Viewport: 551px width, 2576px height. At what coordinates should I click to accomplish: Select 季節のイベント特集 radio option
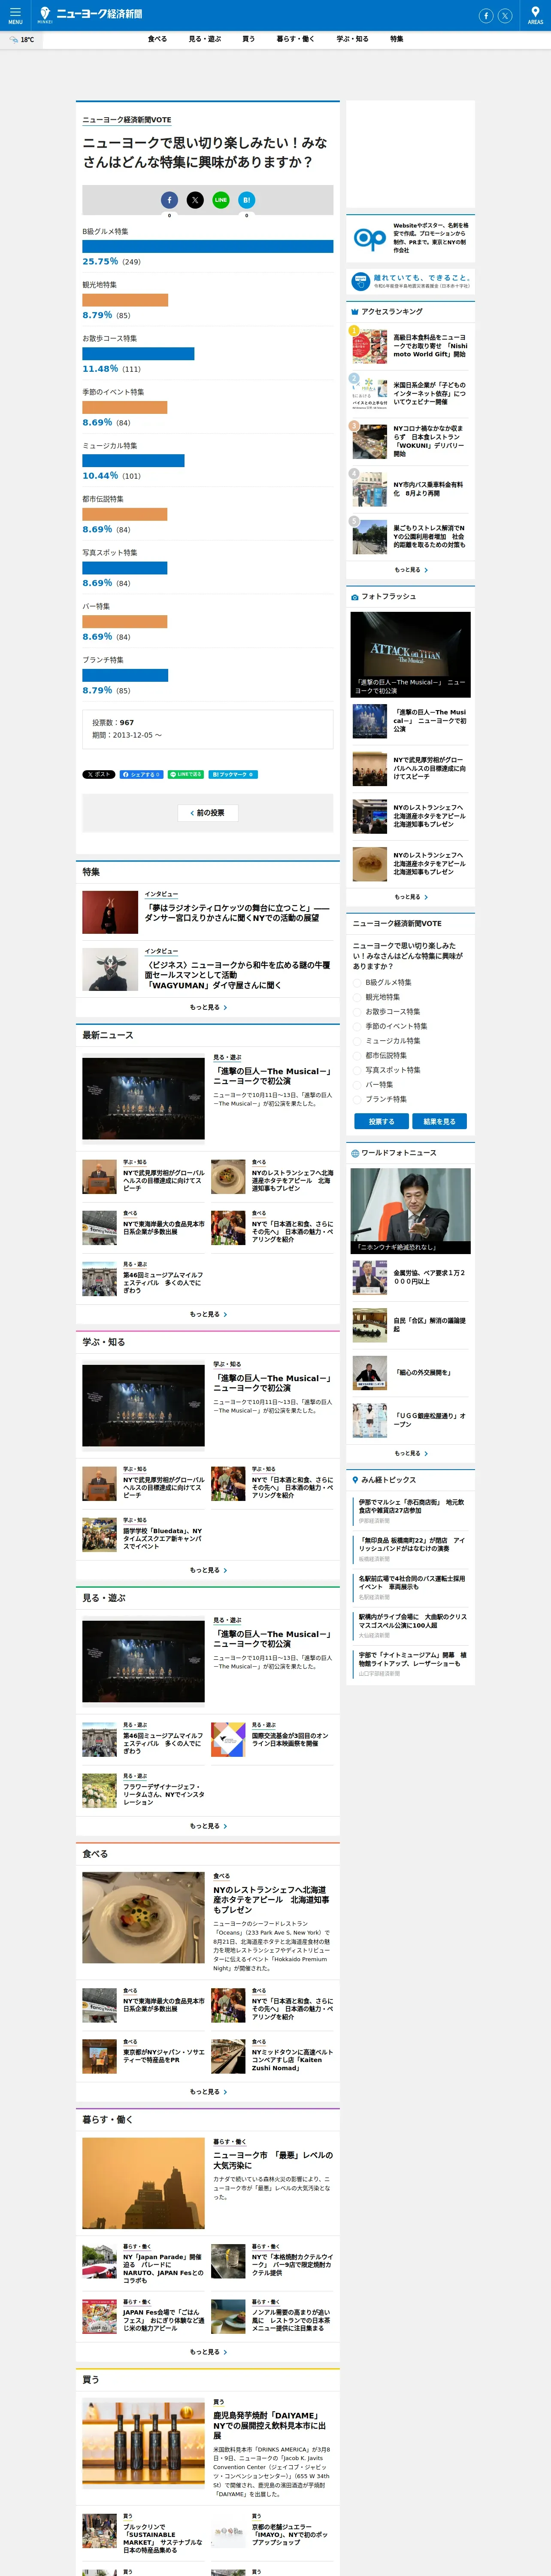click(358, 1026)
